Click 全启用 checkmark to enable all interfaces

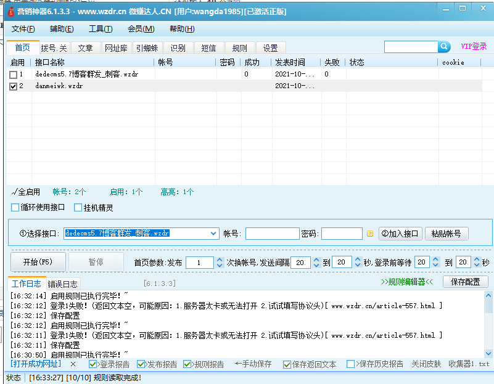(x=25, y=192)
